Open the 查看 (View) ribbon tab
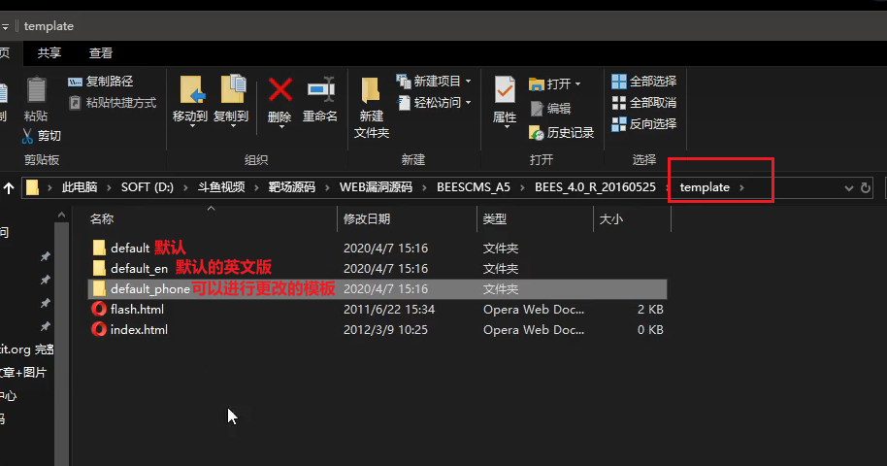Screen dimensions: 887x466 click(101, 53)
